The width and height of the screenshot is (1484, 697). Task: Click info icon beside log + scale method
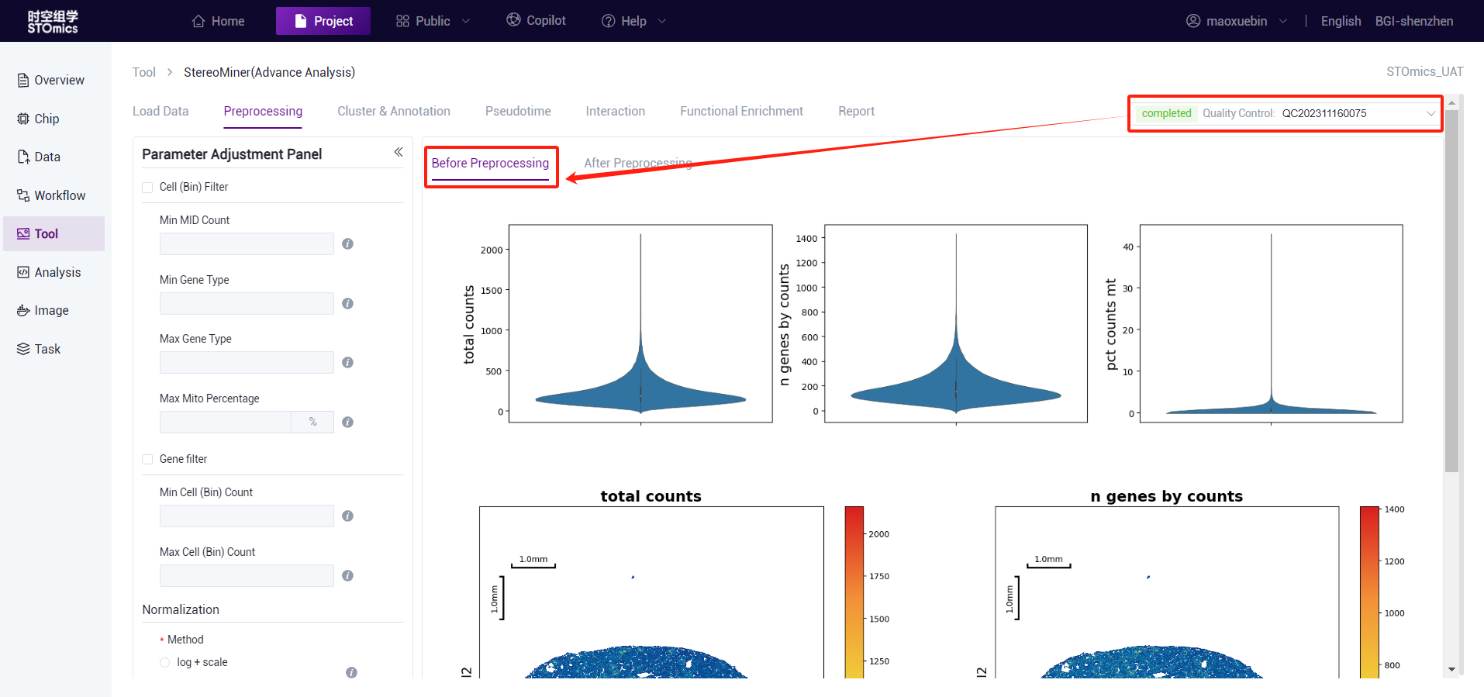coord(351,672)
